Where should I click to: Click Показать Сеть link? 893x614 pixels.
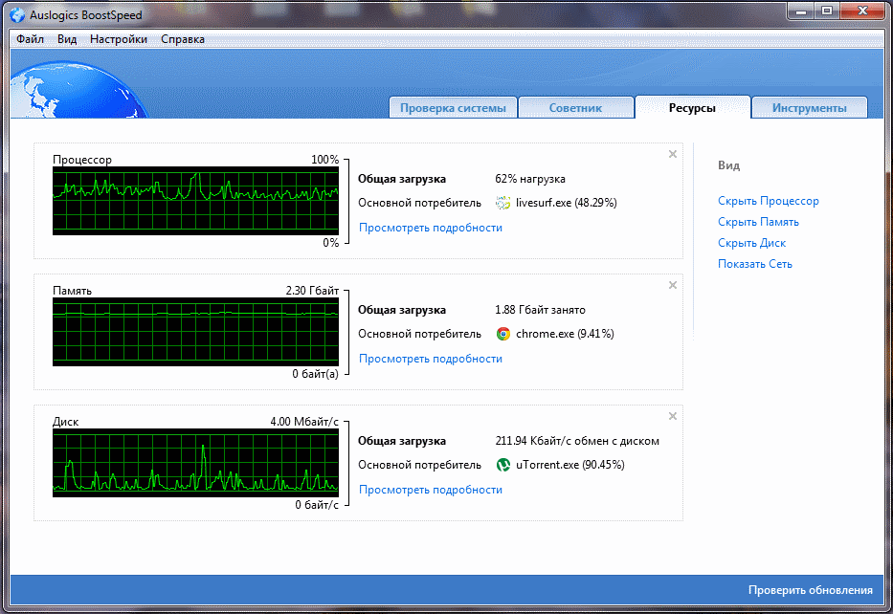(754, 264)
